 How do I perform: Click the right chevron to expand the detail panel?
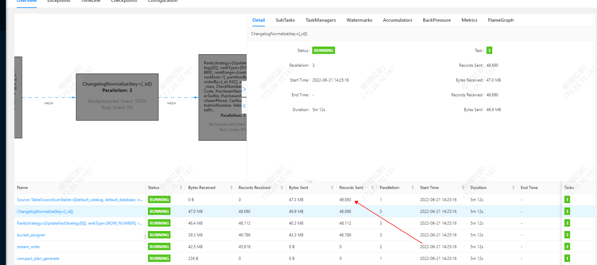[244, 89]
